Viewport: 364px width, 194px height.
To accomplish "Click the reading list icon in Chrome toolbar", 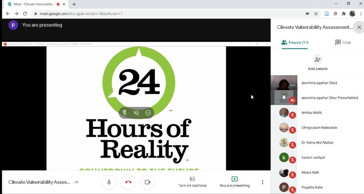I will coord(327,14).
